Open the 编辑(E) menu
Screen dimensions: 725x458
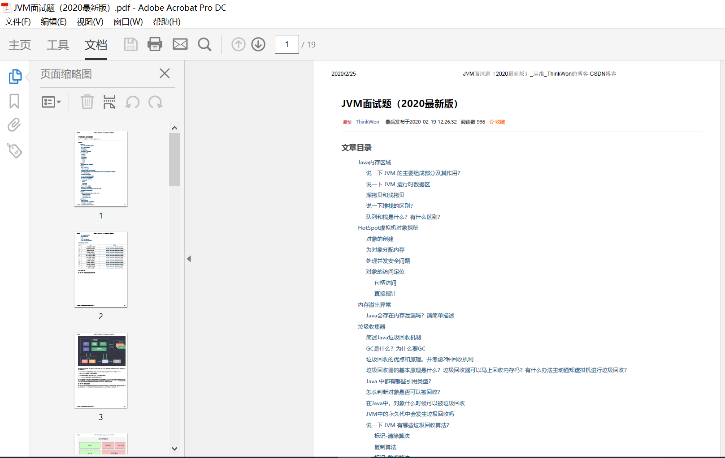pyautogui.click(x=54, y=22)
